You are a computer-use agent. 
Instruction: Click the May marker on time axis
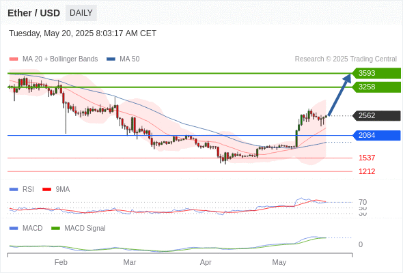[x=279, y=262]
